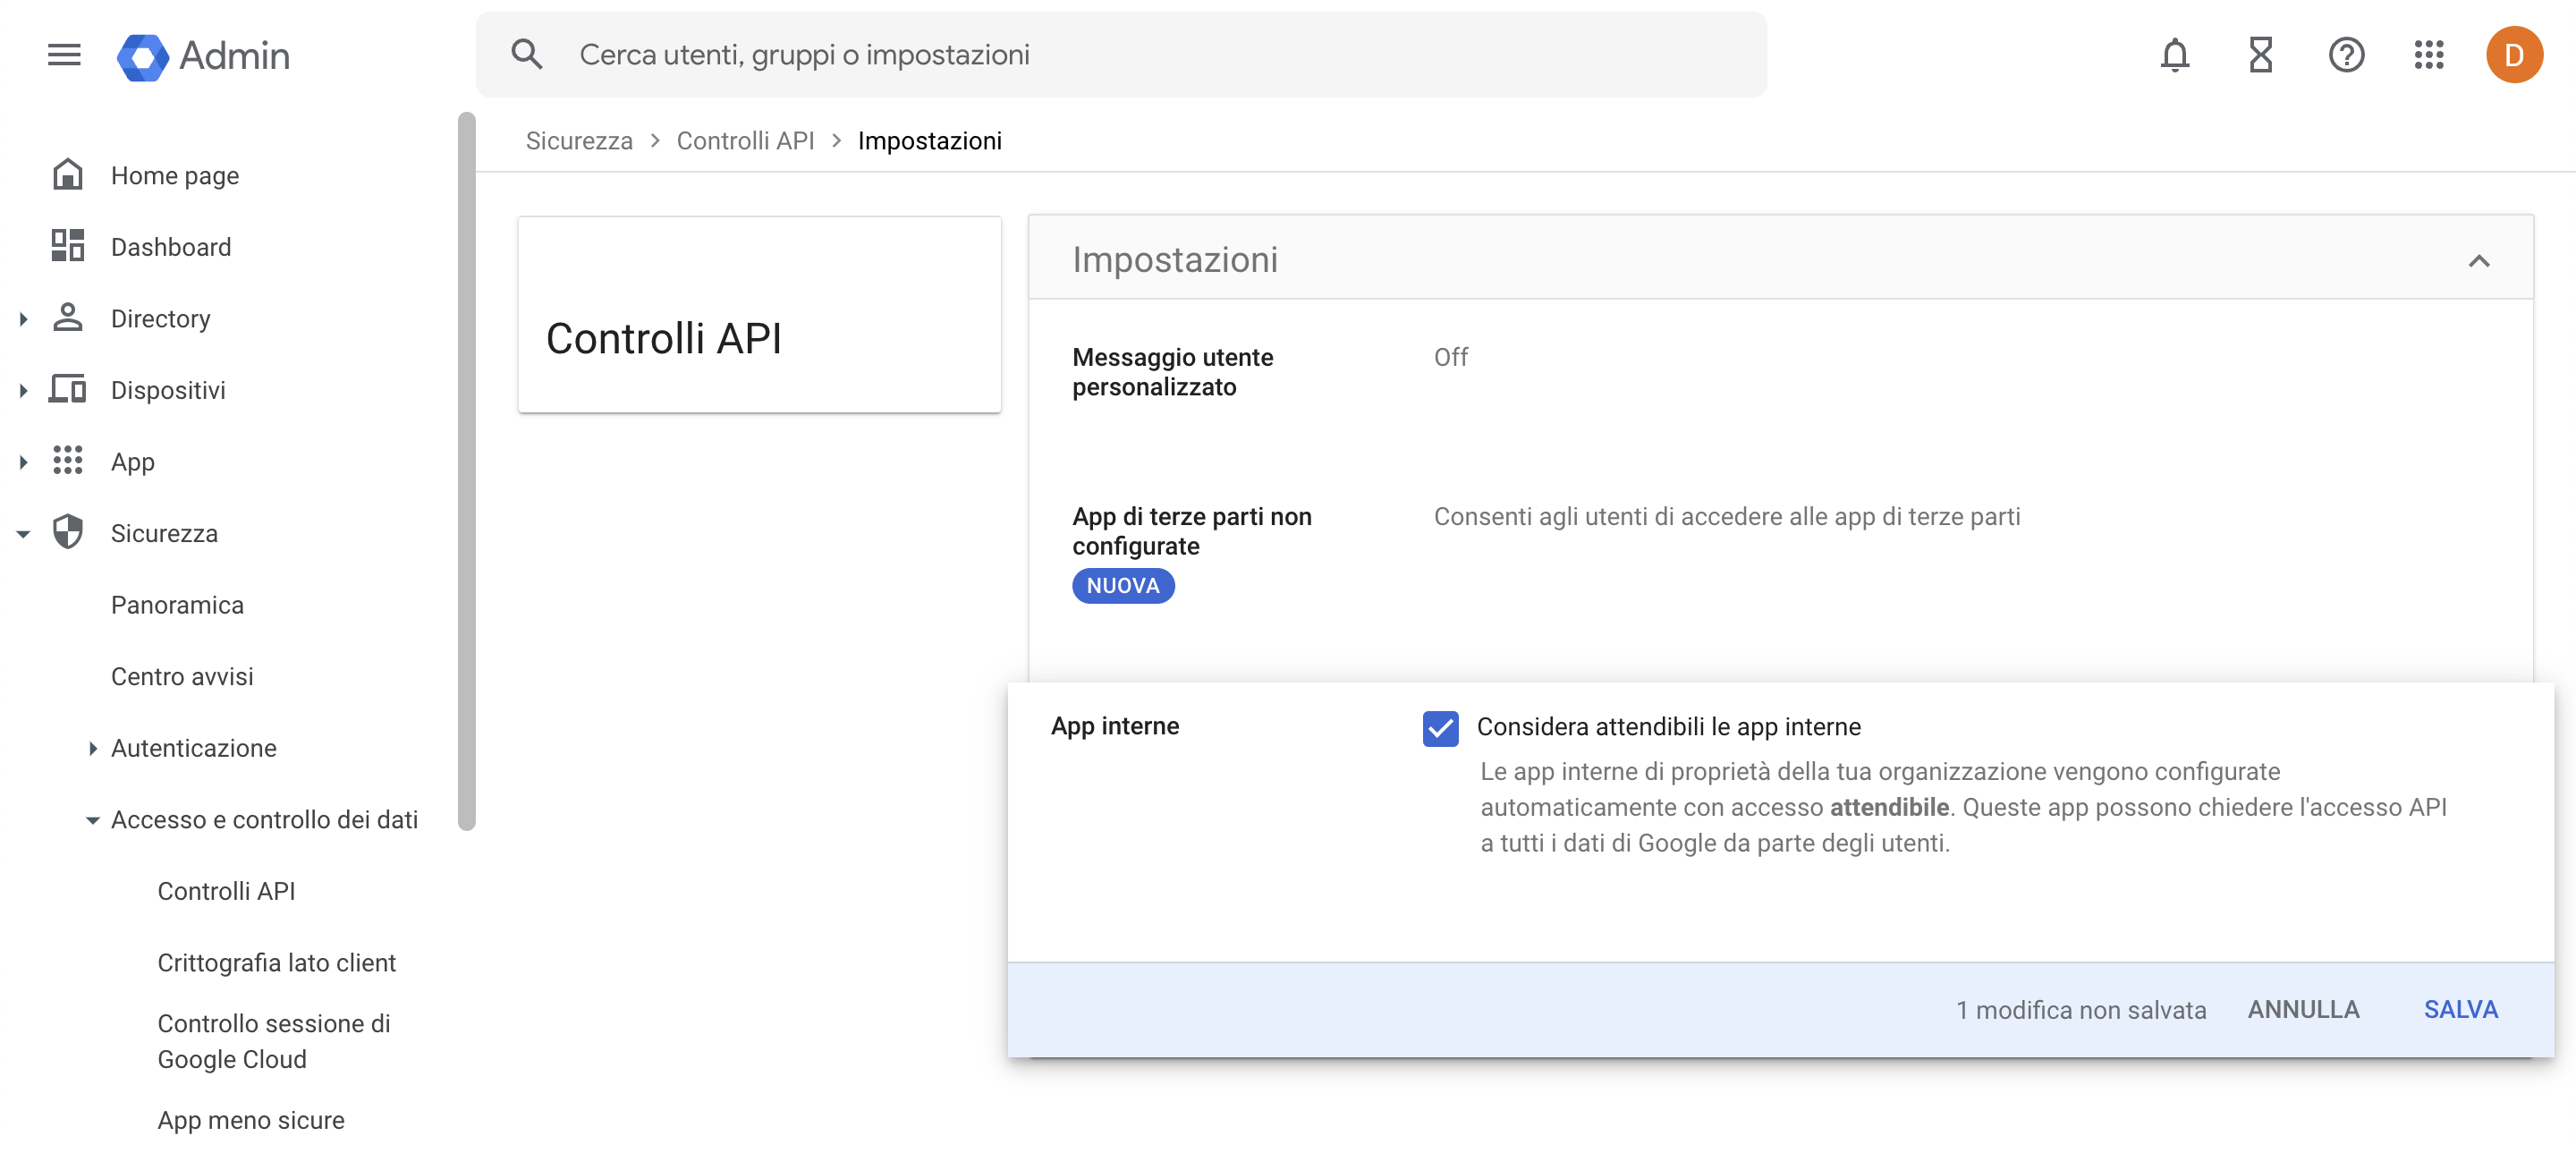This screenshot has height=1153, width=2576.
Task: Open Dashboard from sidebar
Action: coord(170,247)
